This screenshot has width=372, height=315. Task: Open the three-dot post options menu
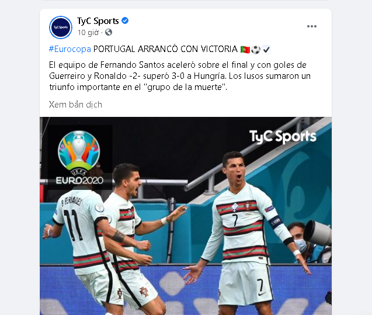point(312,26)
